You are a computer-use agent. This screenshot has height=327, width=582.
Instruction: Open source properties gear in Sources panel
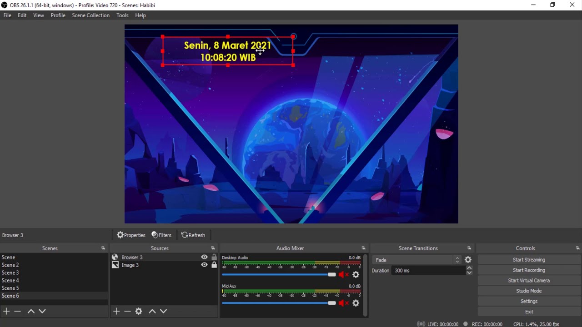(139, 311)
